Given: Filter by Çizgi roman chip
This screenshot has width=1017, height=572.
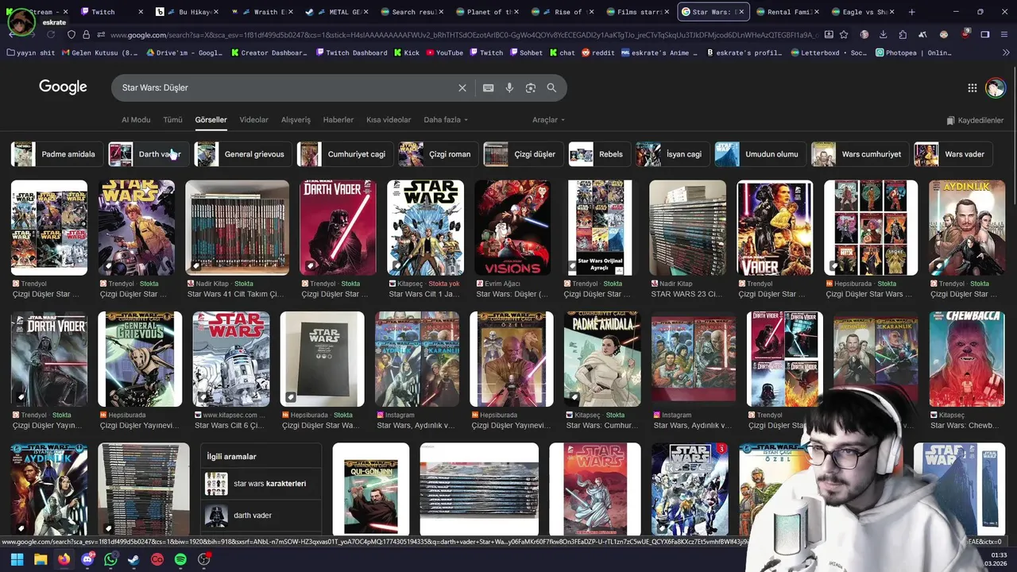Looking at the screenshot, I should [437, 154].
